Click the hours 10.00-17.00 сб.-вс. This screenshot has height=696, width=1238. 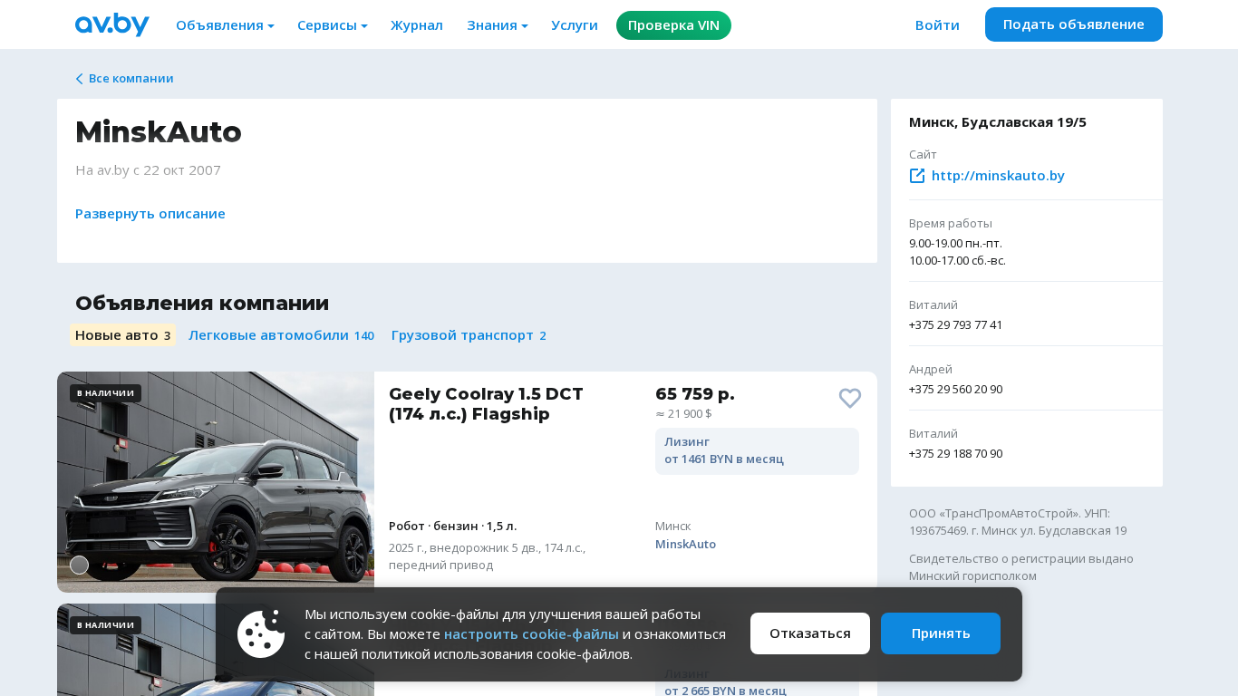tap(957, 261)
